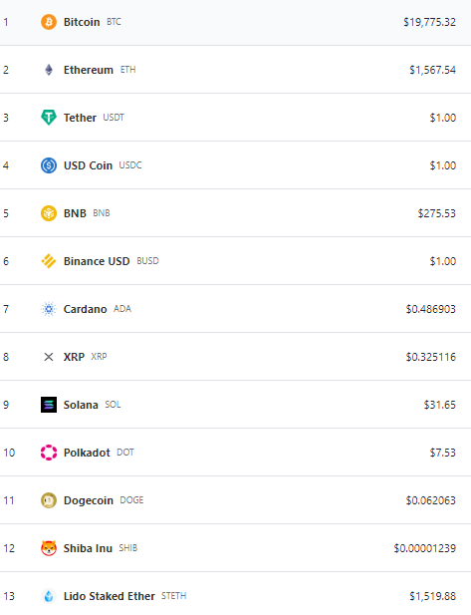
Task: Click the Shiba Inu dog logo
Action: [49, 548]
